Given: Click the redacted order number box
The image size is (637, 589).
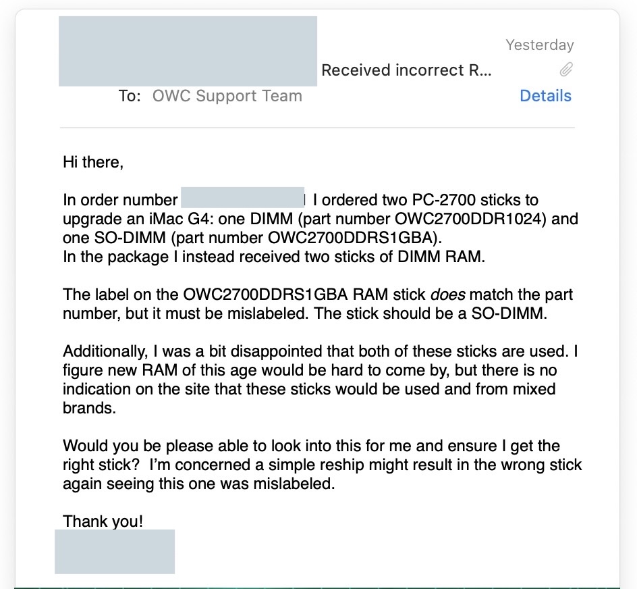Looking at the screenshot, I should 242,198.
